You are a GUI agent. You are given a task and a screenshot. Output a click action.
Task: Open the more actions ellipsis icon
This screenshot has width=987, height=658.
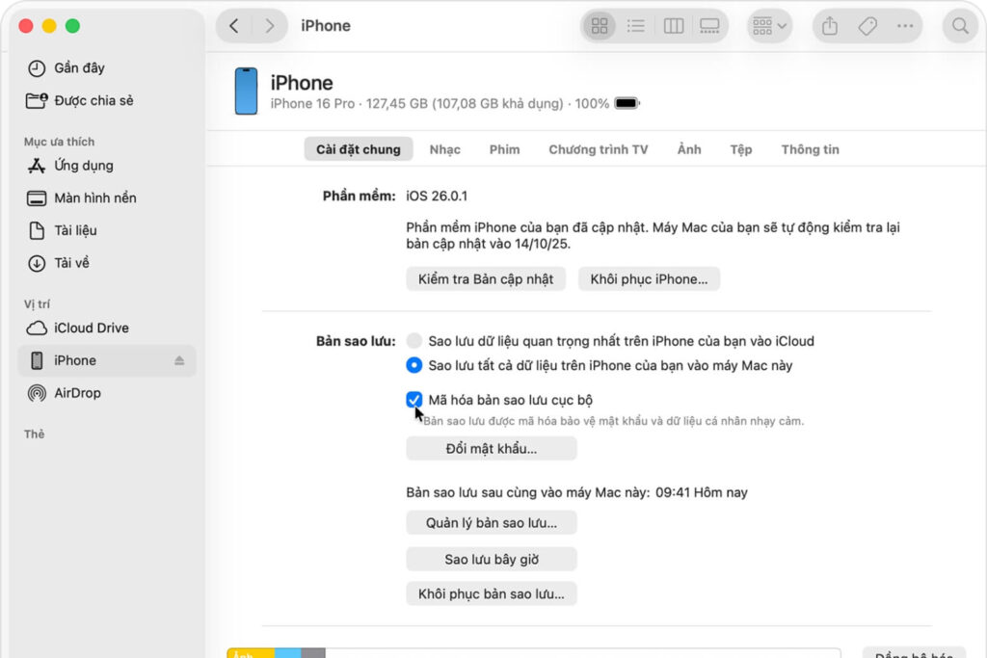click(903, 26)
